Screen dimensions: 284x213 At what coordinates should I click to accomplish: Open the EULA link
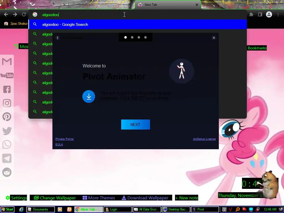click(x=59, y=144)
